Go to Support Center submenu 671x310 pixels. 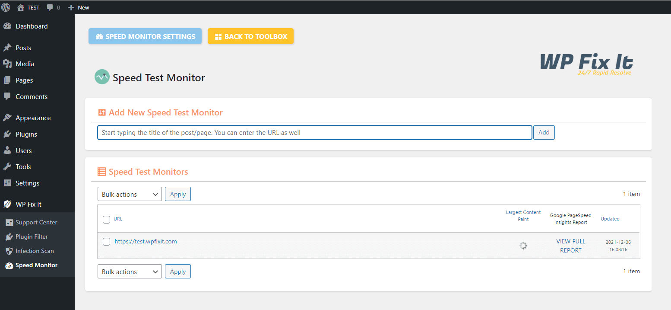pyautogui.click(x=37, y=222)
